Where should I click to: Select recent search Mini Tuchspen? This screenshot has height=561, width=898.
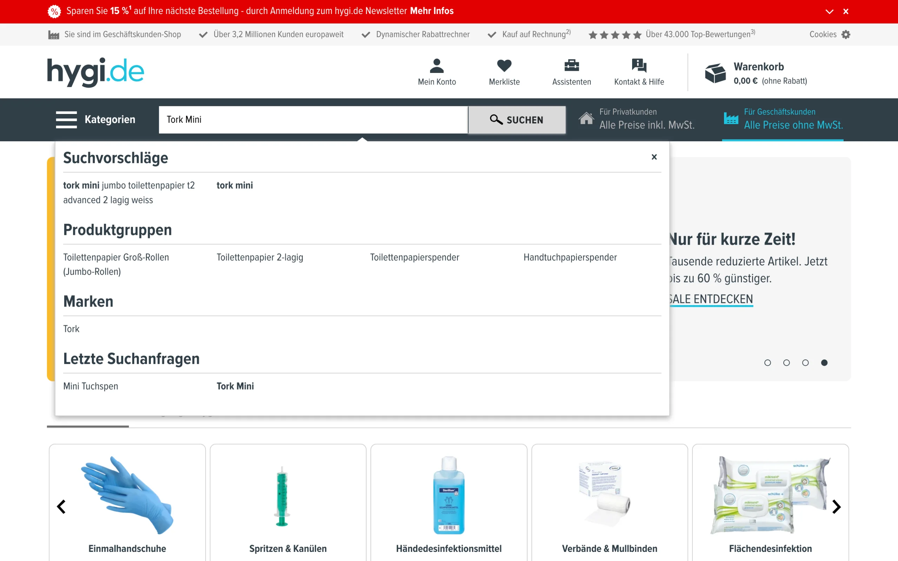[x=91, y=386]
